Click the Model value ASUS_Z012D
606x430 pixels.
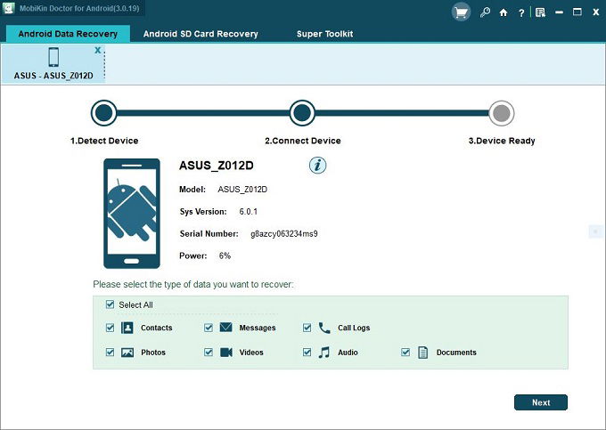[x=242, y=190]
